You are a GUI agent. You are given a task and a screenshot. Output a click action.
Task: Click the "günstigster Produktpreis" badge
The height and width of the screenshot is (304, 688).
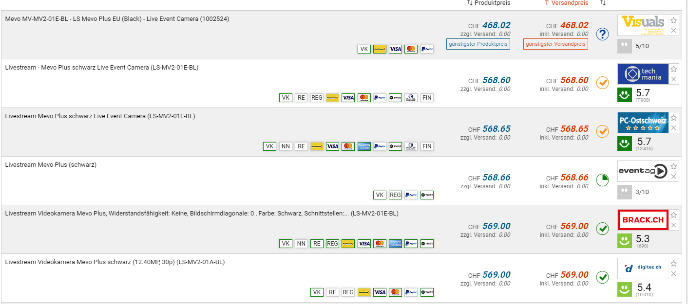[x=478, y=44]
